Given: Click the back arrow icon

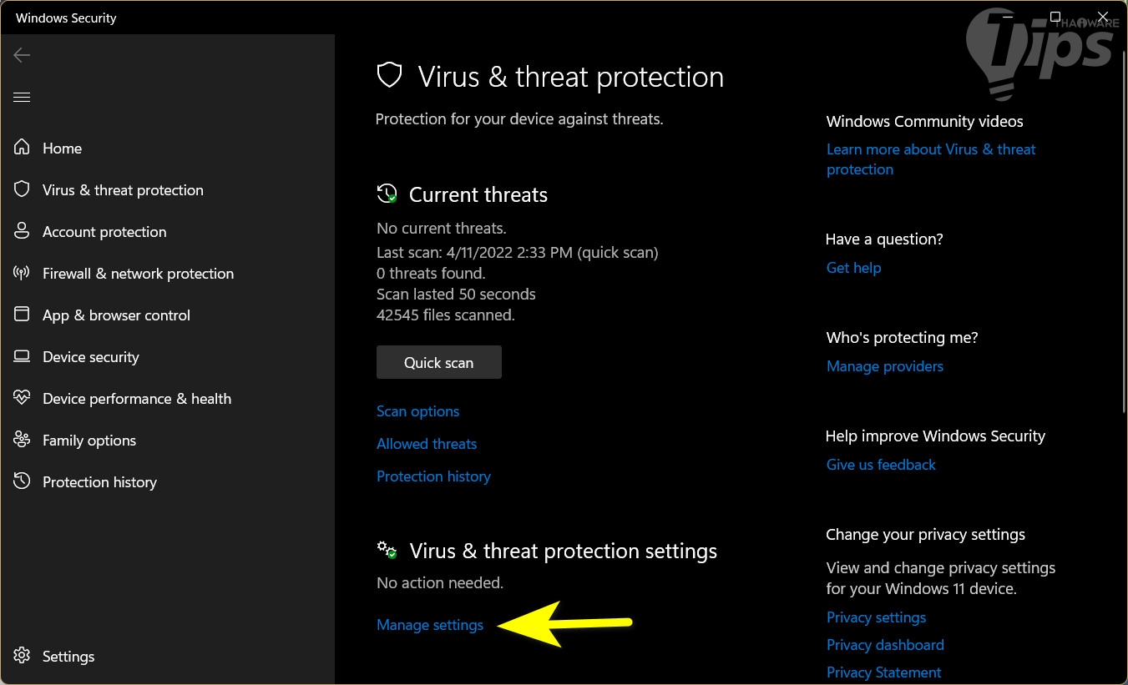Looking at the screenshot, I should [22, 55].
